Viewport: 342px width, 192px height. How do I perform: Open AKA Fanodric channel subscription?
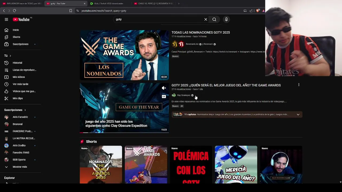[x=21, y=117]
